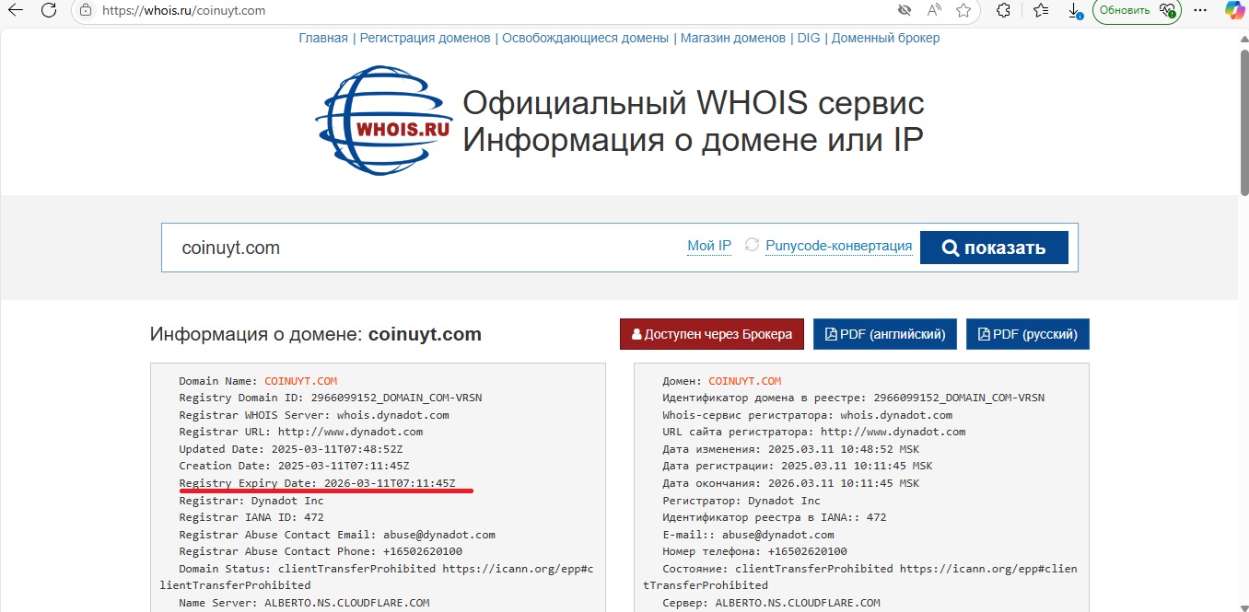
Task: Start Read Aloud from address bar
Action: [x=934, y=11]
